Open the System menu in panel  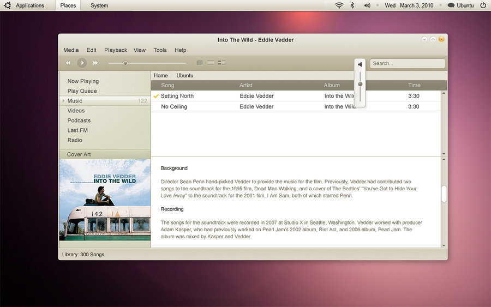(99, 5)
